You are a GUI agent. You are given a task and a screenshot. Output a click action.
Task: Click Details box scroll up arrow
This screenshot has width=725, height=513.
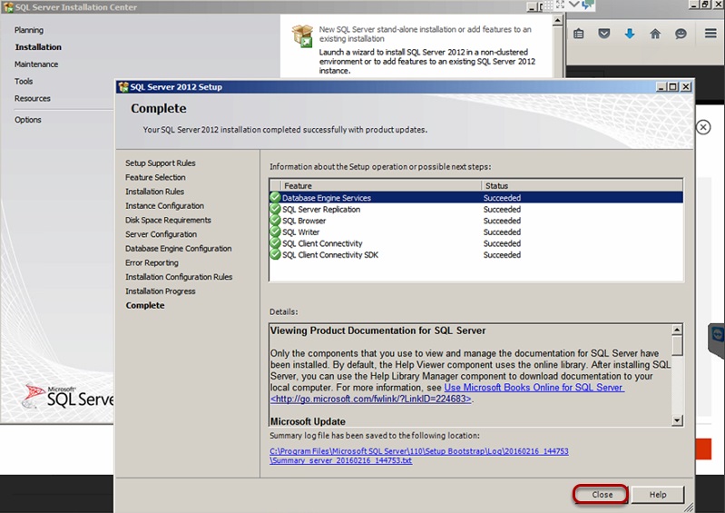[677, 330]
